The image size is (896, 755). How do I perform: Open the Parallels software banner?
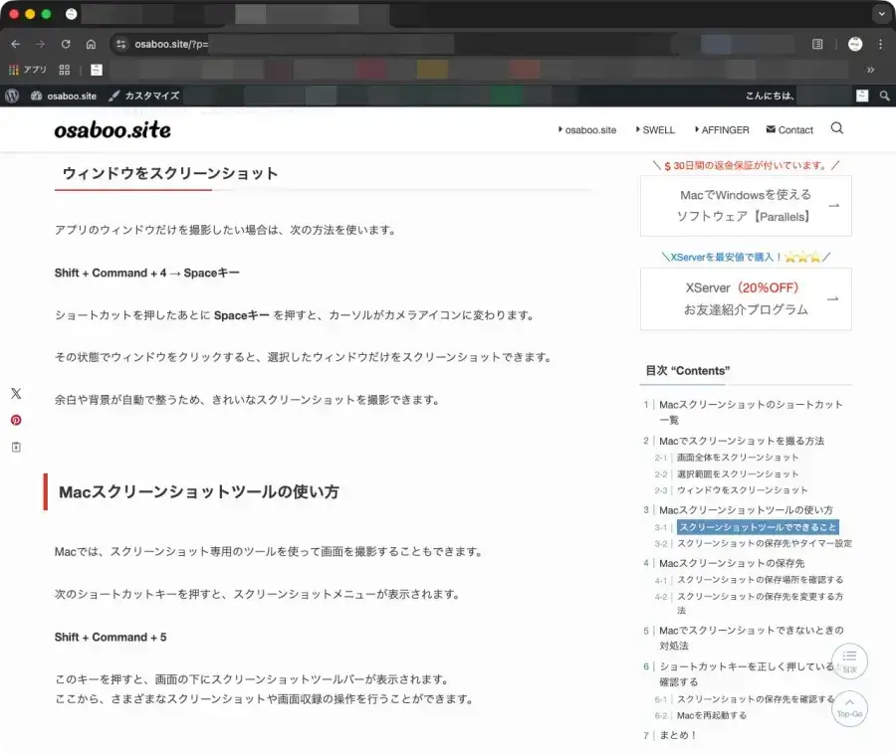coord(744,206)
